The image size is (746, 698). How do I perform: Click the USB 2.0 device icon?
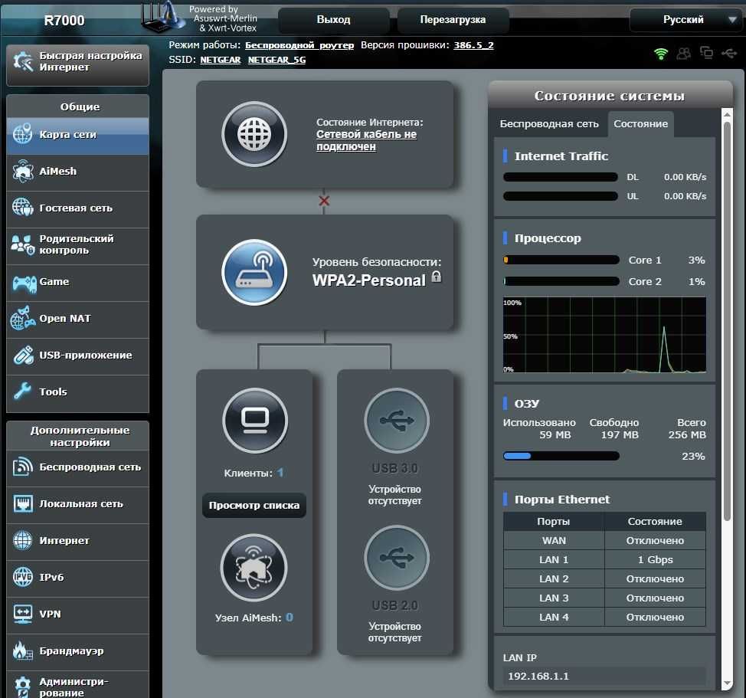396,558
